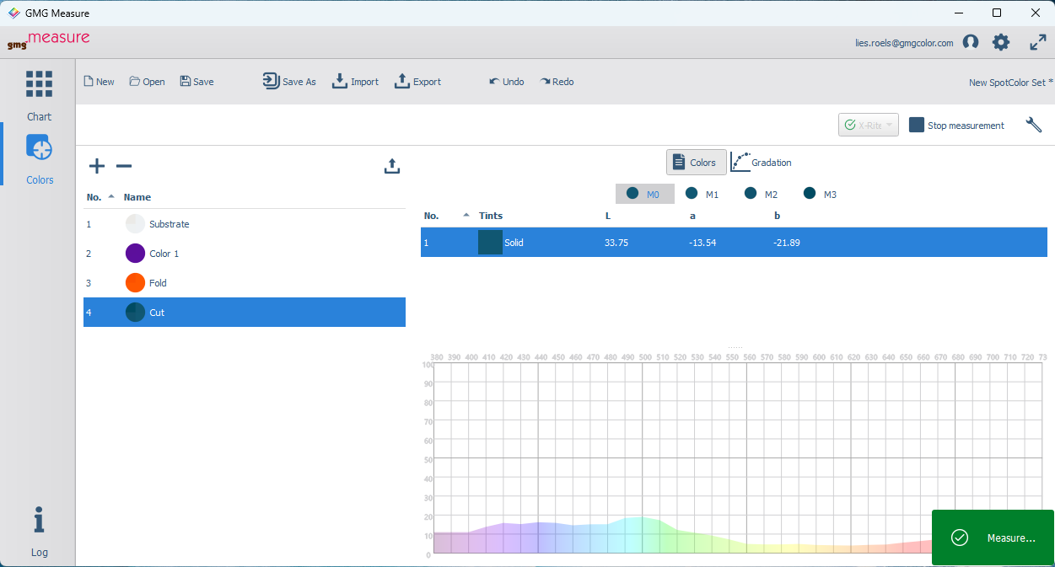Click Stop measurement button
The image size is (1055, 567).
956,125
